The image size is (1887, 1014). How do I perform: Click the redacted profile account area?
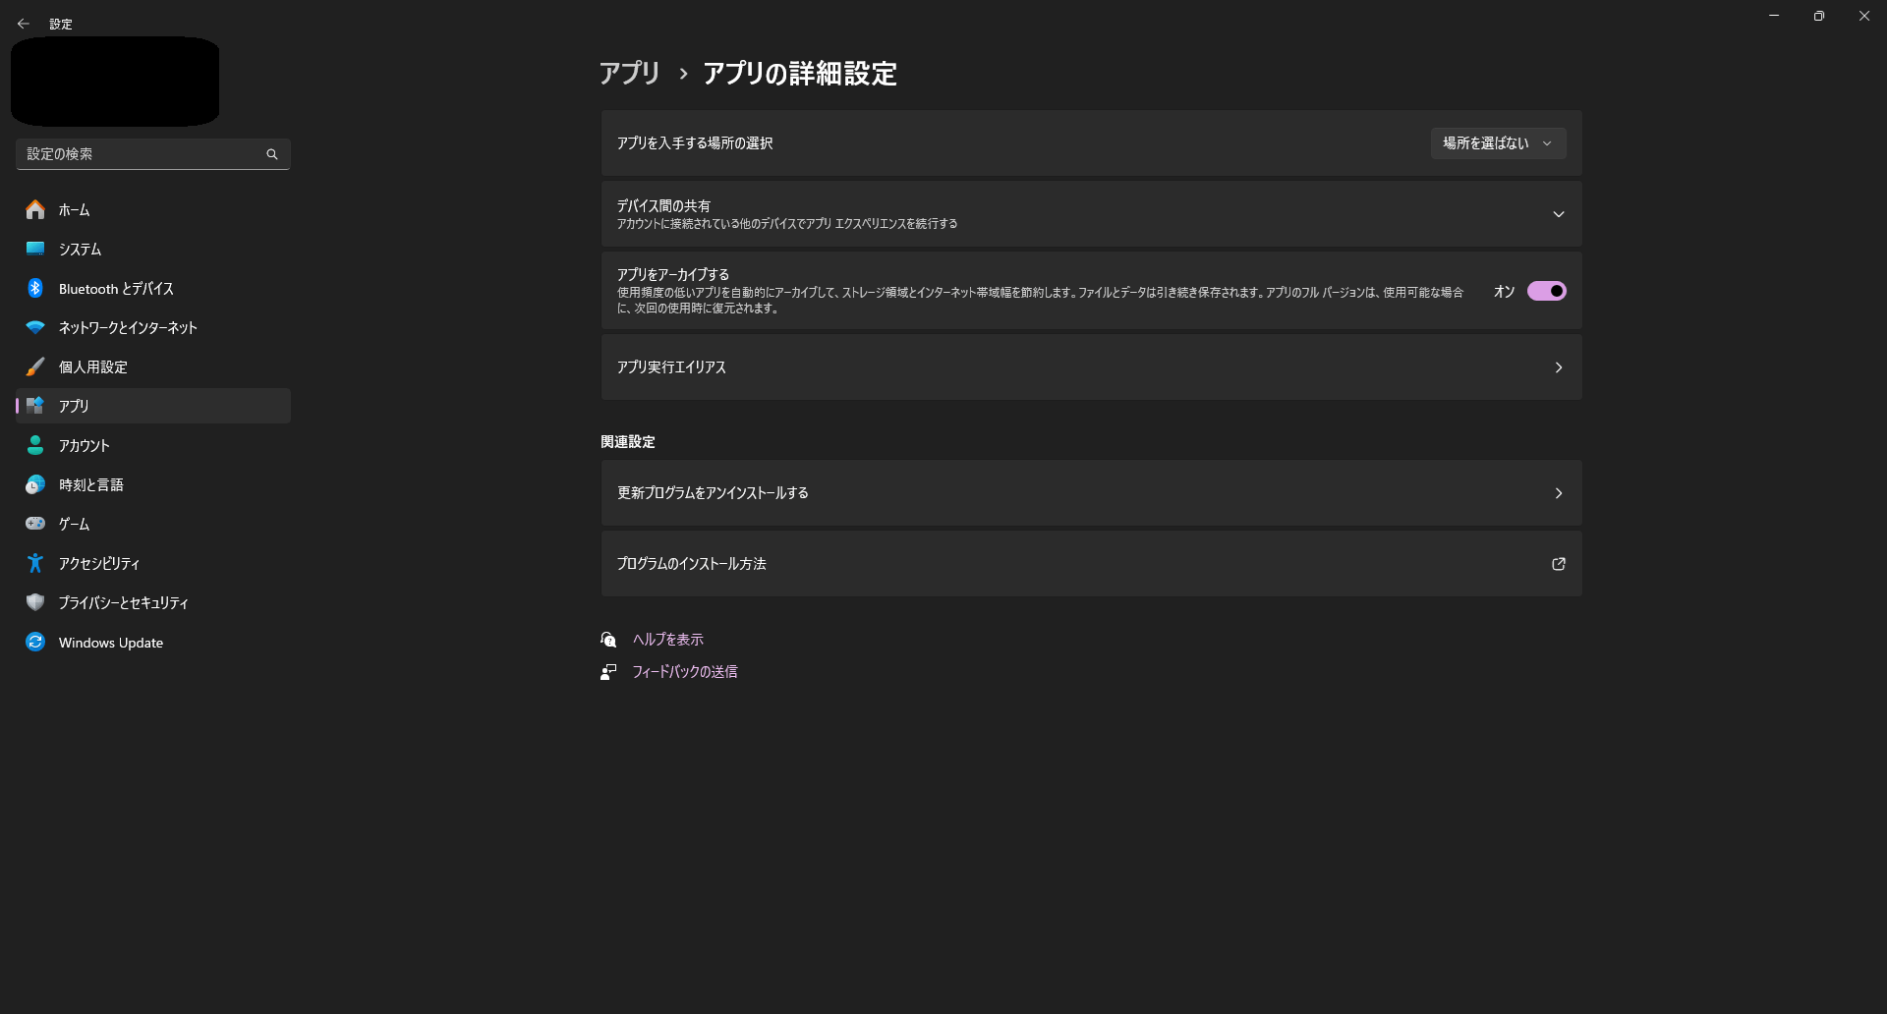(x=115, y=82)
